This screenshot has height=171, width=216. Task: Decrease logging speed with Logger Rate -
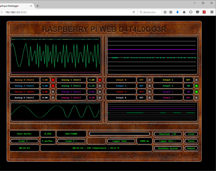tap(121, 141)
